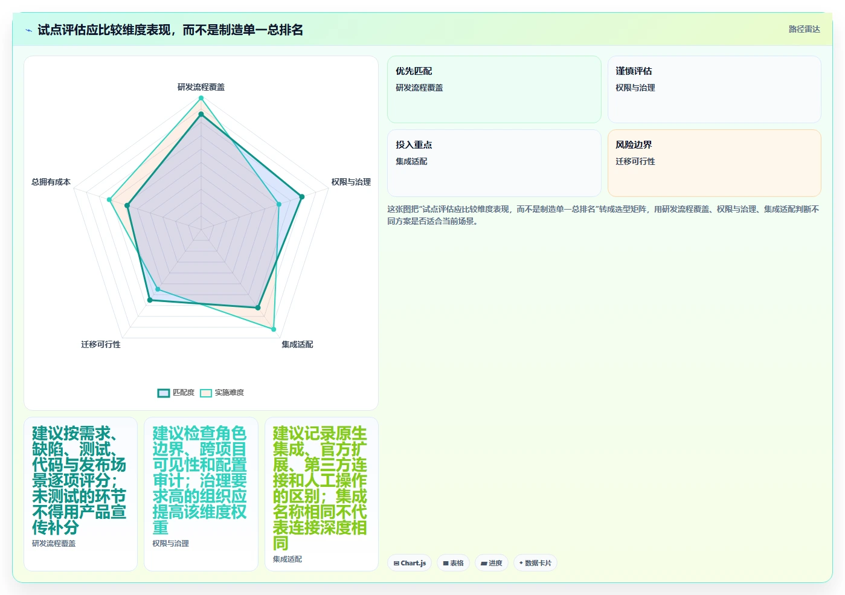Click the 实施难度 outer point on 集成适配 axis
Viewport: 845px width, 595px height.
click(274, 329)
